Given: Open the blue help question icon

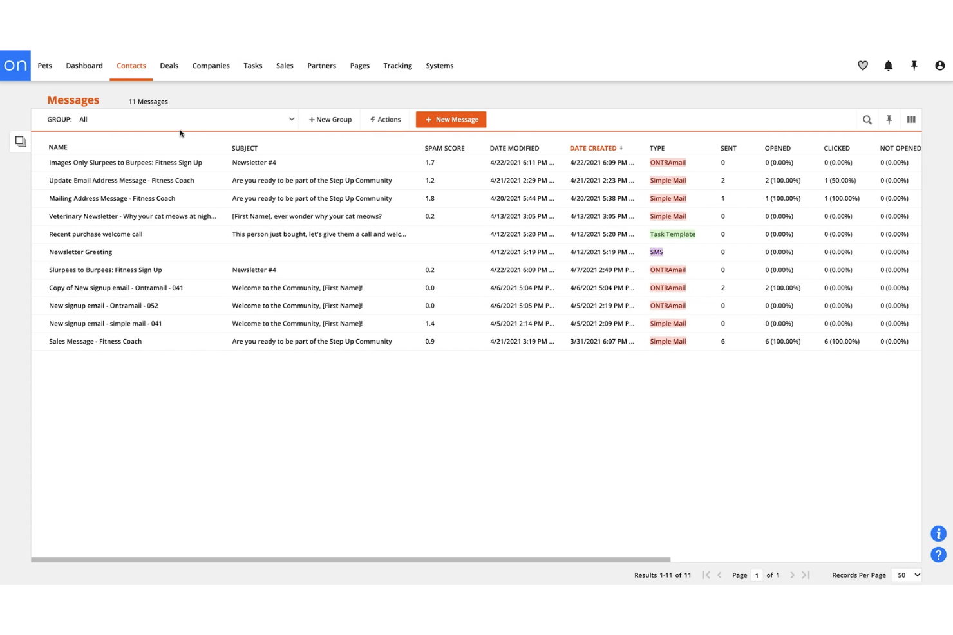Looking at the screenshot, I should (x=939, y=555).
